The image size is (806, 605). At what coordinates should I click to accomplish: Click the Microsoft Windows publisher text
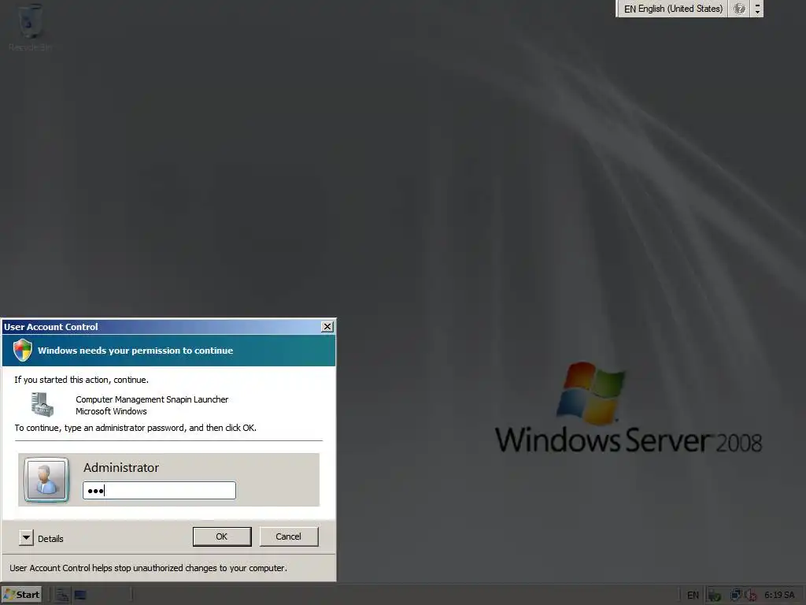pos(111,411)
